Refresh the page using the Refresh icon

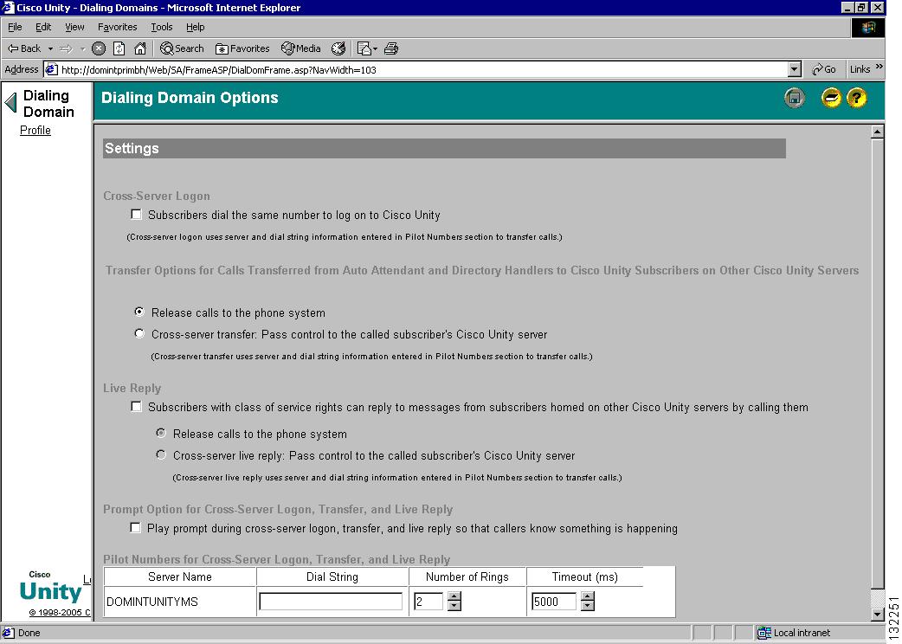[x=119, y=48]
